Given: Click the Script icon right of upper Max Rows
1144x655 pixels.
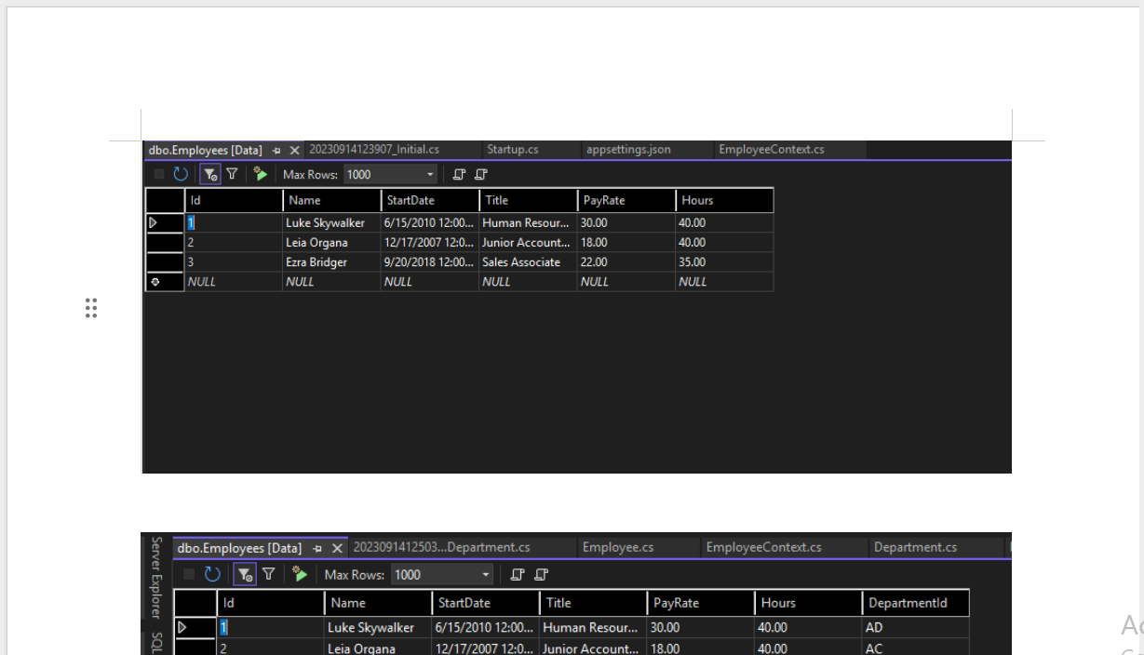Looking at the screenshot, I should pyautogui.click(x=458, y=174).
